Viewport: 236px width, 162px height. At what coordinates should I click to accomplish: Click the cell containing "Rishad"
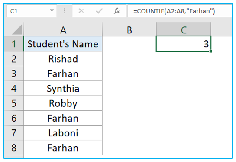tap(63, 59)
